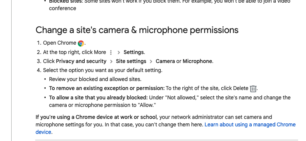Viewport: 306px width, 141px height.
Task: Click the chevron arrow before Settings
Action: 119,52
